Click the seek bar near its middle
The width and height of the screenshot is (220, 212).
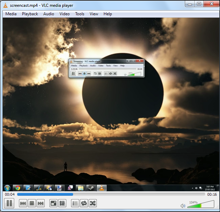click(111, 194)
